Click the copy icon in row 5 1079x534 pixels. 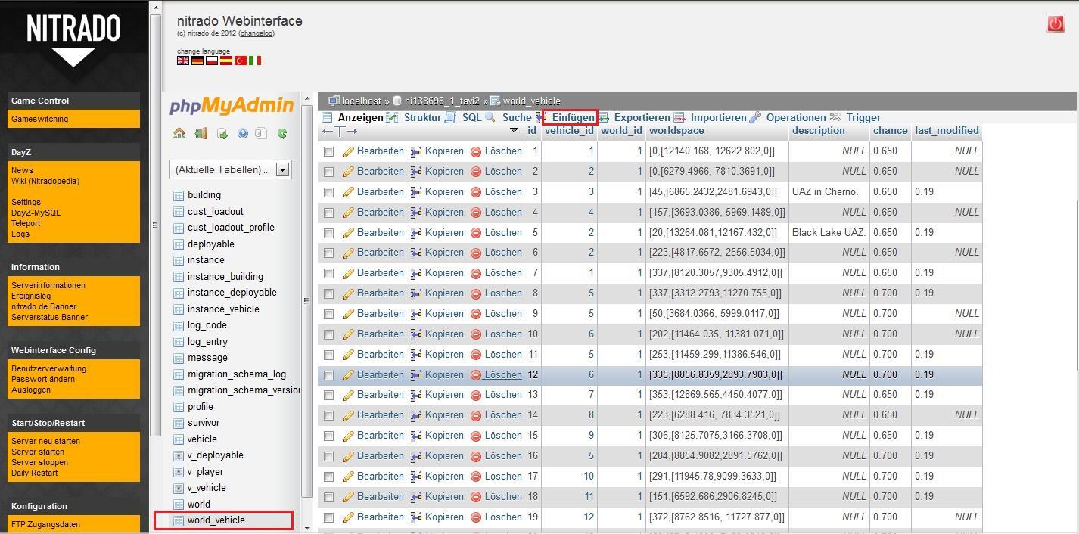[x=416, y=233]
